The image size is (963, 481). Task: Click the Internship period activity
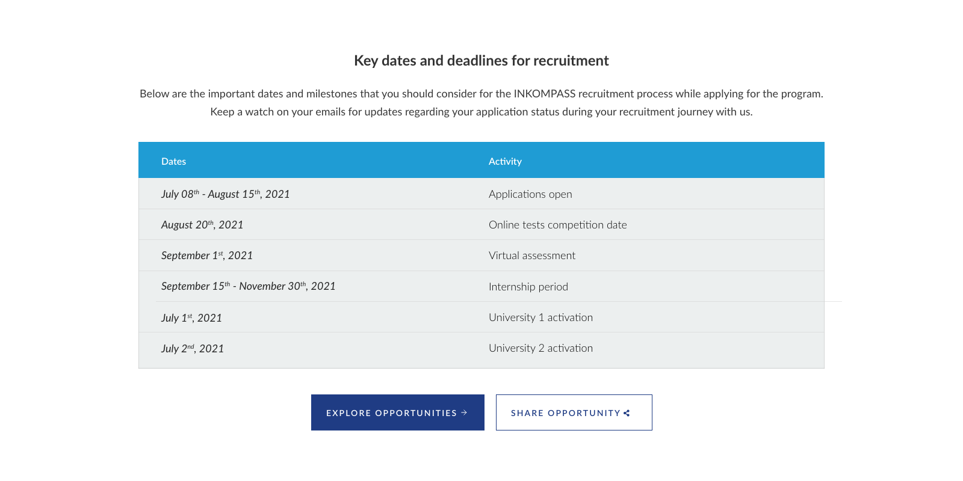pyautogui.click(x=528, y=287)
